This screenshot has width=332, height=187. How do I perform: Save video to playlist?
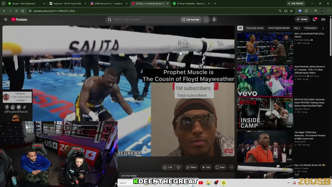pyautogui.click(x=220, y=167)
